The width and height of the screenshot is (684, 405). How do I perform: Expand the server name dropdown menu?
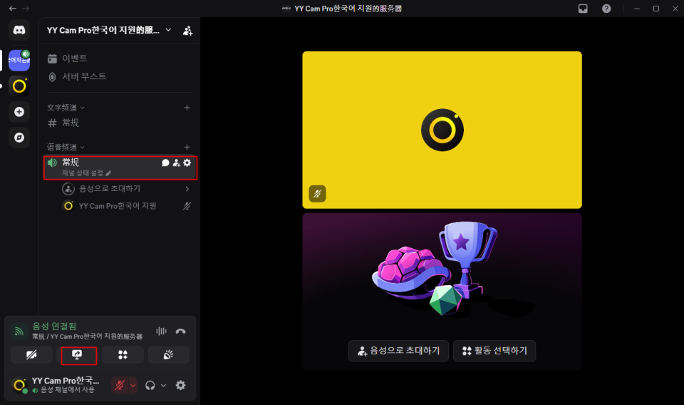[x=168, y=30]
